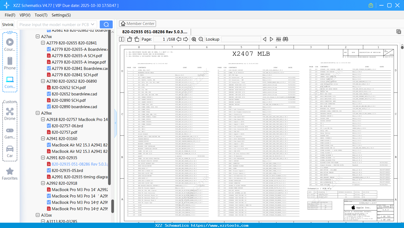
Task: Open the VIP(V) menu
Action: pos(25,15)
